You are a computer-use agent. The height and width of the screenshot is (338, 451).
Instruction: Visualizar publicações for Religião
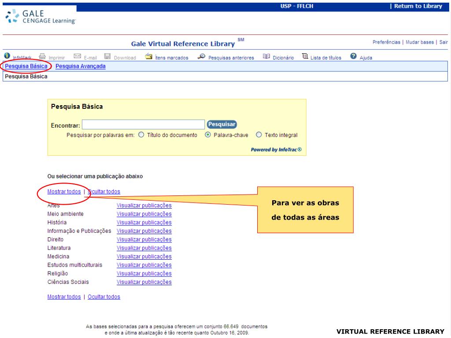(144, 274)
